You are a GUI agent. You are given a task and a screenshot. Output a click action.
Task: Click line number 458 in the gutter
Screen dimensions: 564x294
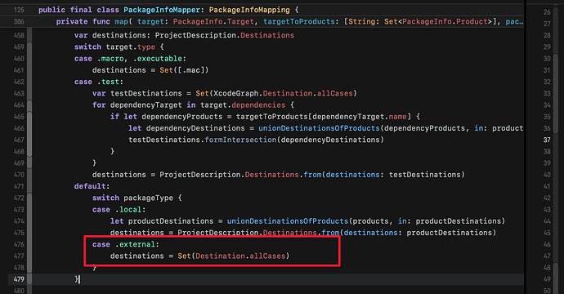[x=19, y=35]
